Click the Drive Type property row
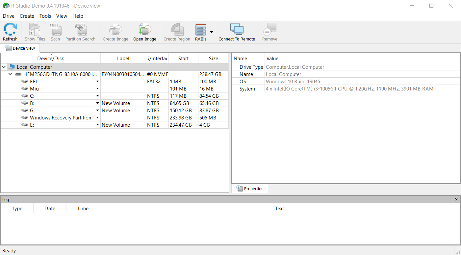Screen dimensions: 461x255 point(346,67)
